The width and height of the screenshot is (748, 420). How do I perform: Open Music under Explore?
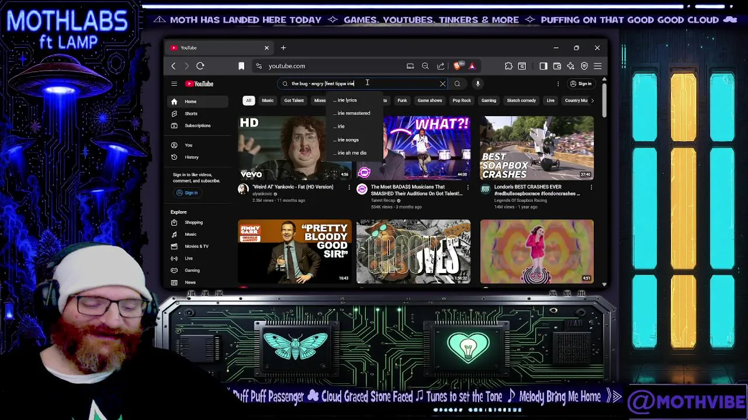tap(199, 235)
